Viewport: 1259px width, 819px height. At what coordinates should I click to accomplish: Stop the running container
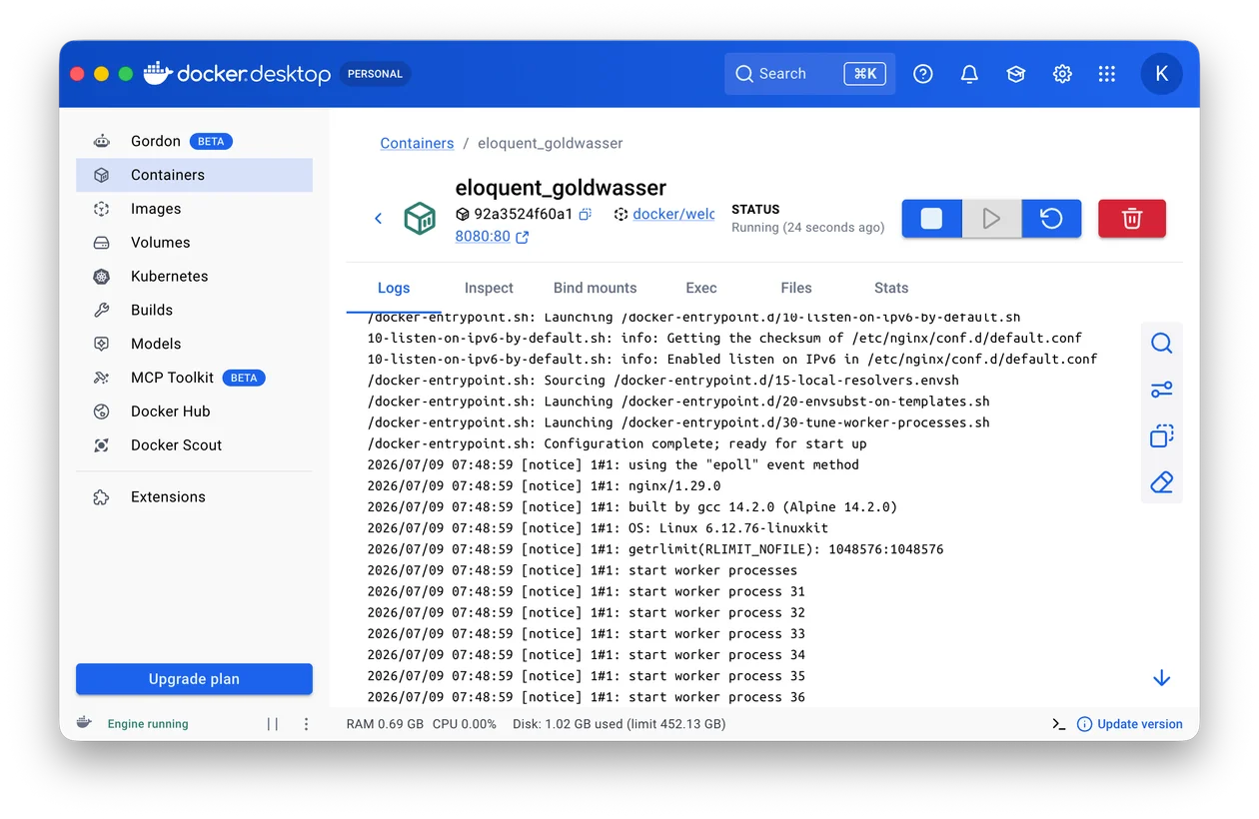931,219
